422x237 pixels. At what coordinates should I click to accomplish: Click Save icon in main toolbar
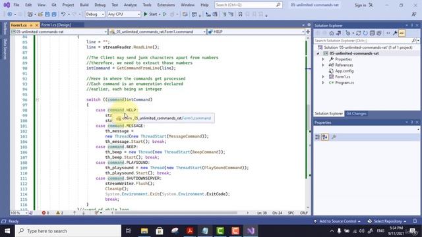47,14
